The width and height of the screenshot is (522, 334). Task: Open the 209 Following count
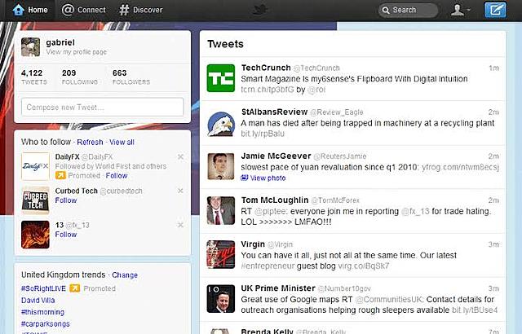pos(80,77)
